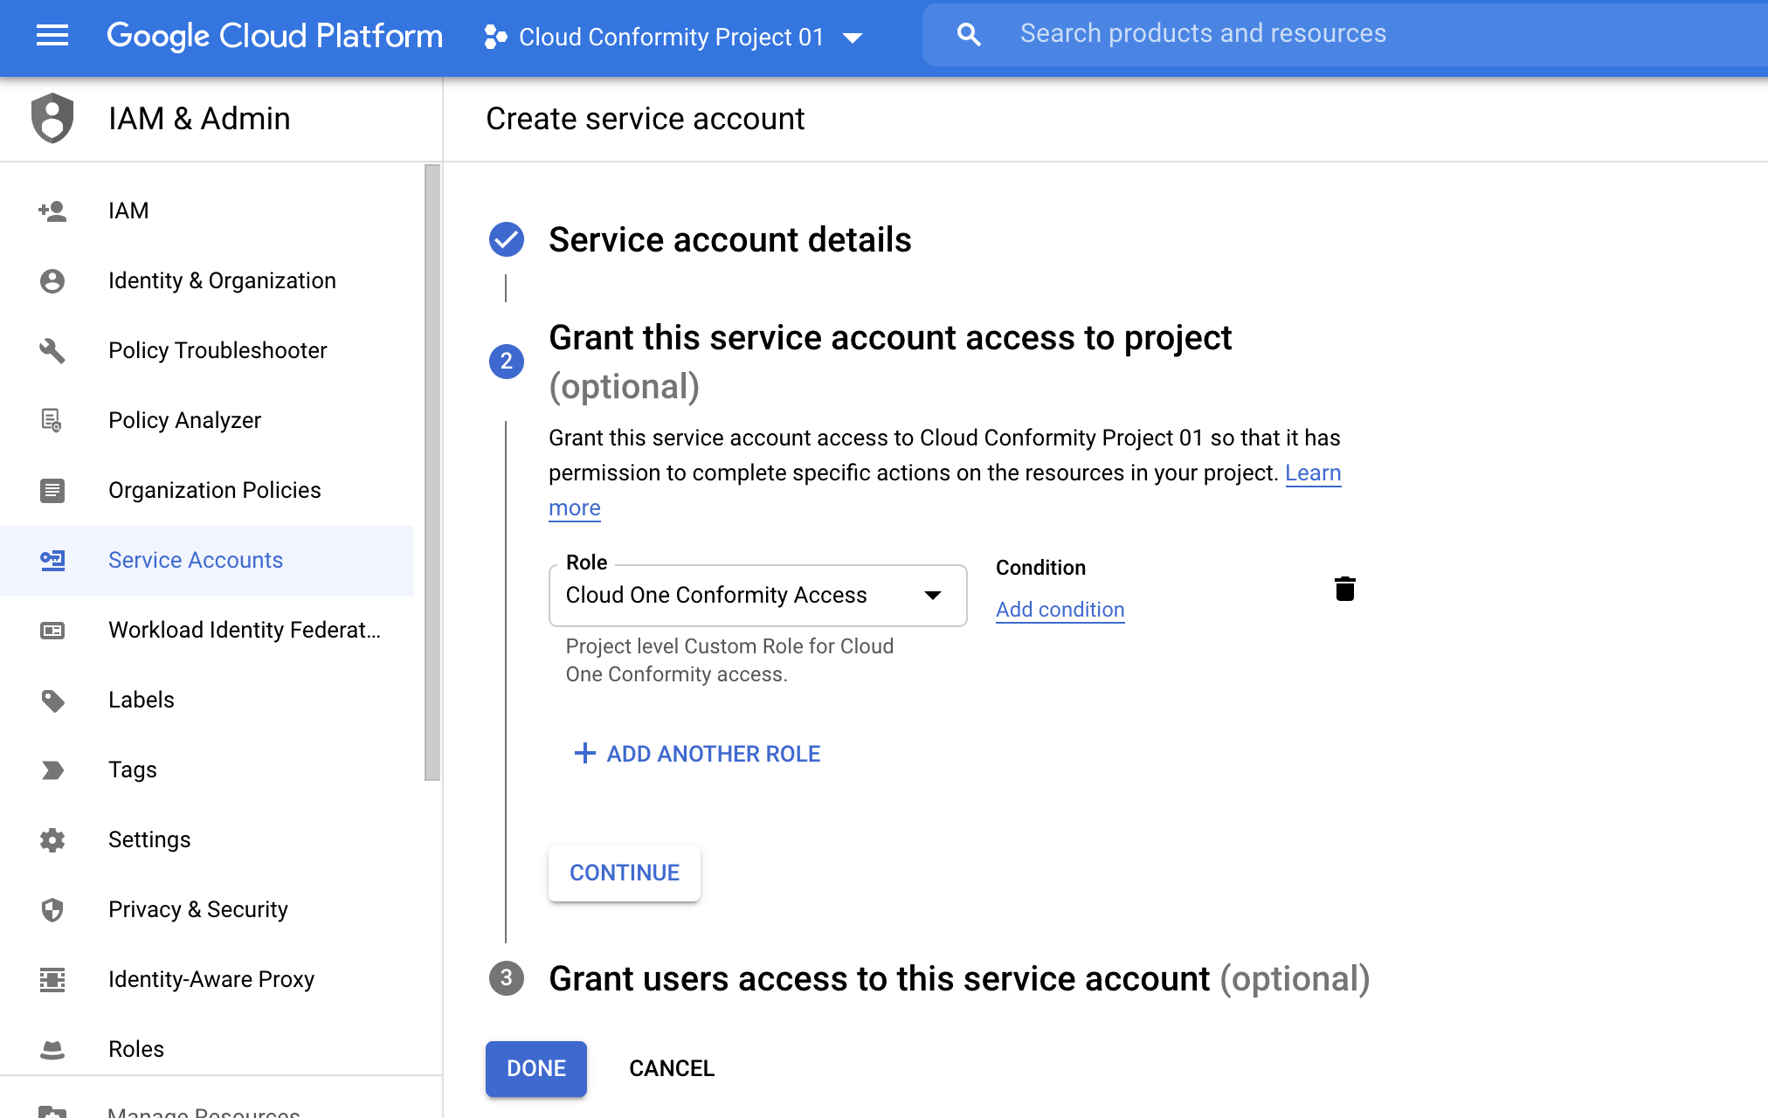Viewport: 1768px width, 1118px height.
Task: Select the Policy Troubleshooter wrench icon
Action: pos(52,350)
